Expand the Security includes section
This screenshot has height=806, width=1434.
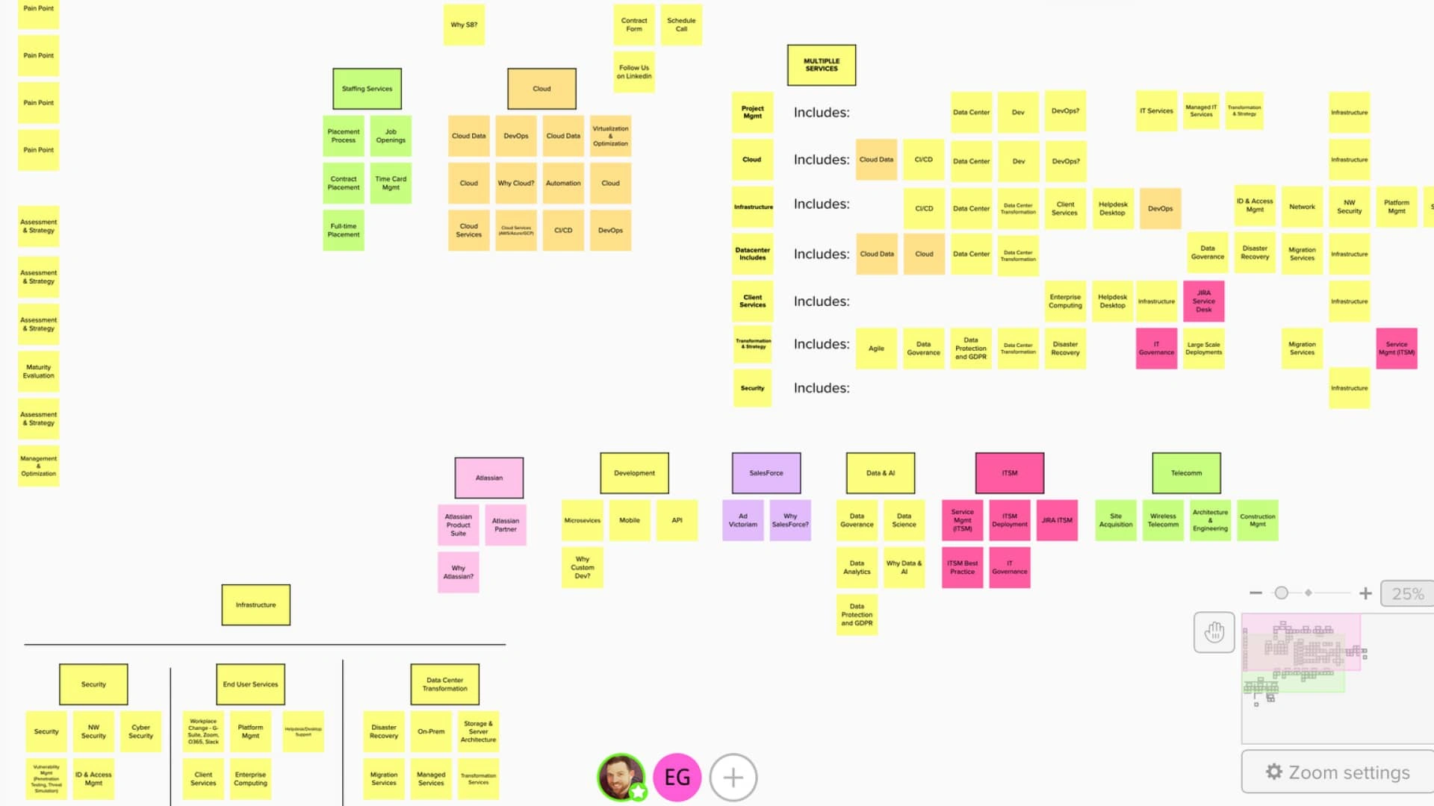click(820, 387)
